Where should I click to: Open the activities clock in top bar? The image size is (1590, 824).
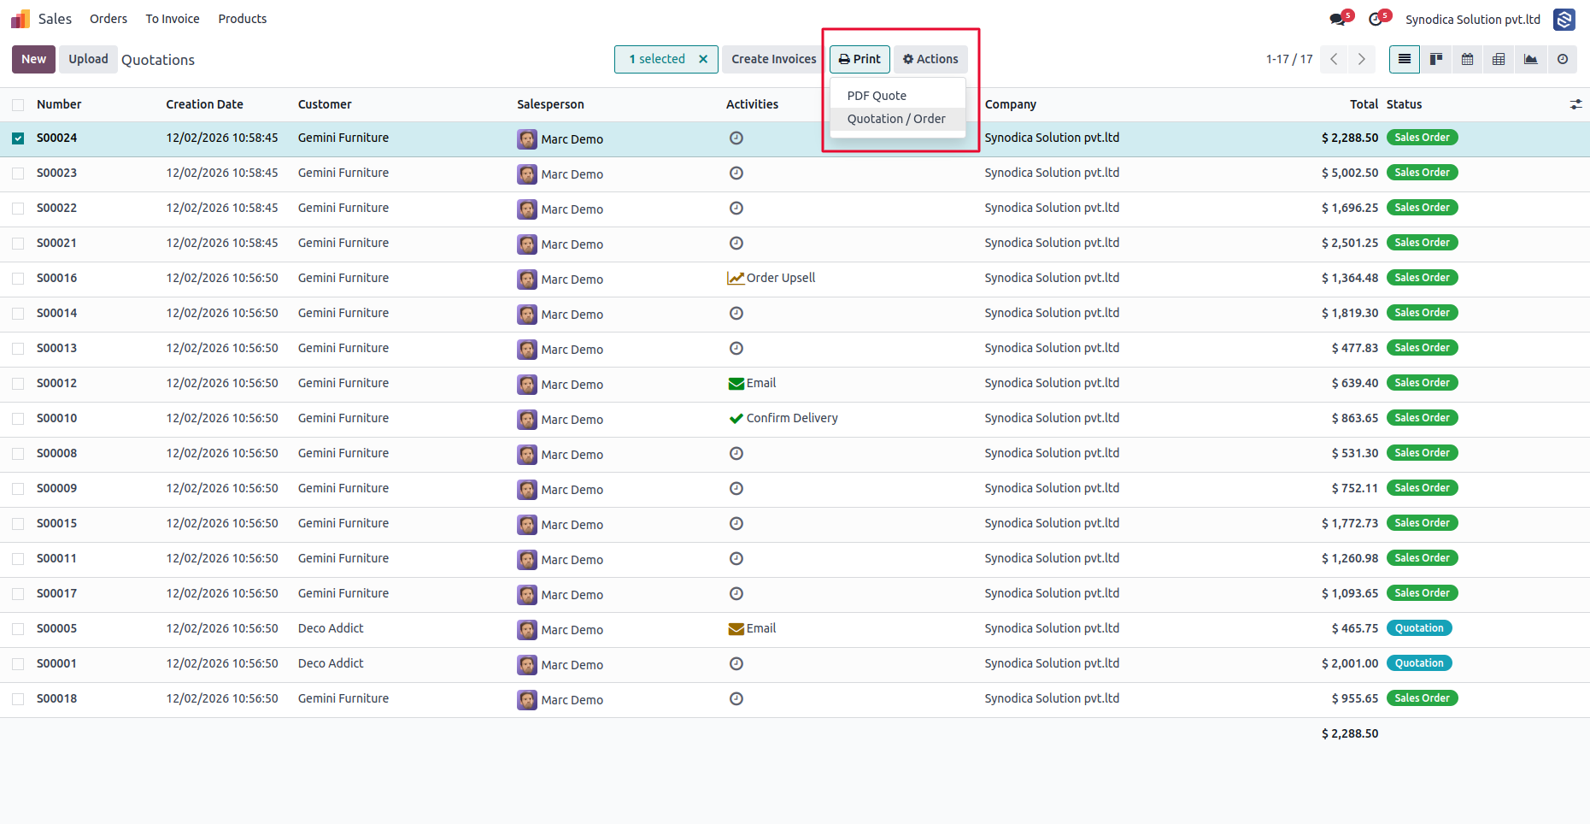point(1376,20)
